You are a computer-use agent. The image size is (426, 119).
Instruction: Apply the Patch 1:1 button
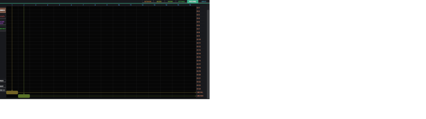point(3,90)
